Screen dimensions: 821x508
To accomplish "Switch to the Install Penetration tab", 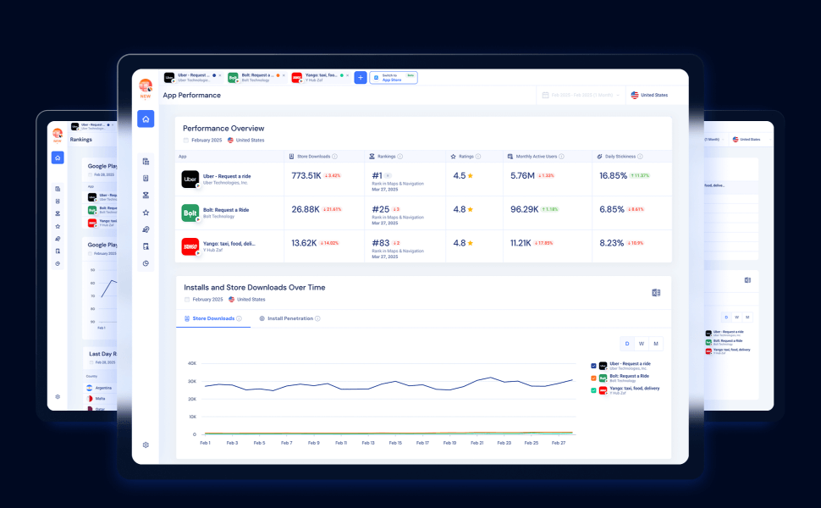I will [289, 318].
